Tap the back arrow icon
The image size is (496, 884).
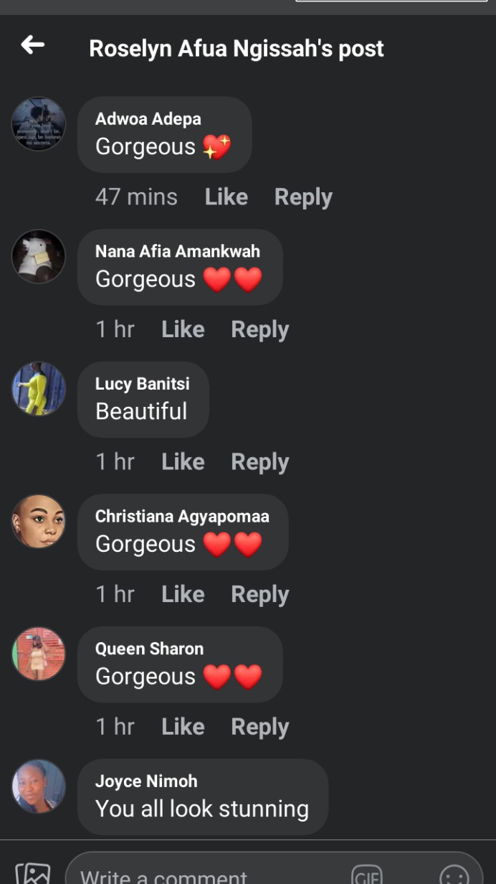[x=33, y=45]
